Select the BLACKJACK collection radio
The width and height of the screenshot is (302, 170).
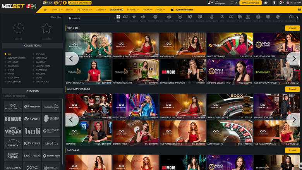tap(5, 66)
